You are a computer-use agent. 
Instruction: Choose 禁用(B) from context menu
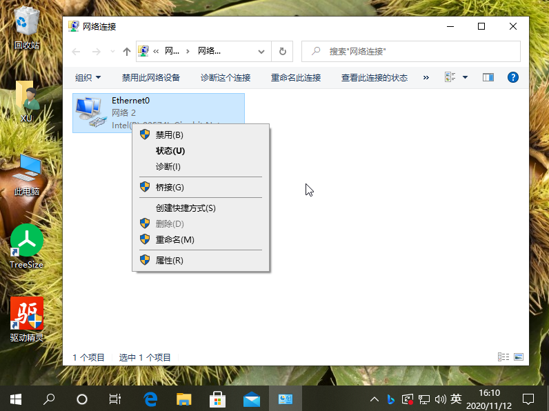[x=169, y=134]
